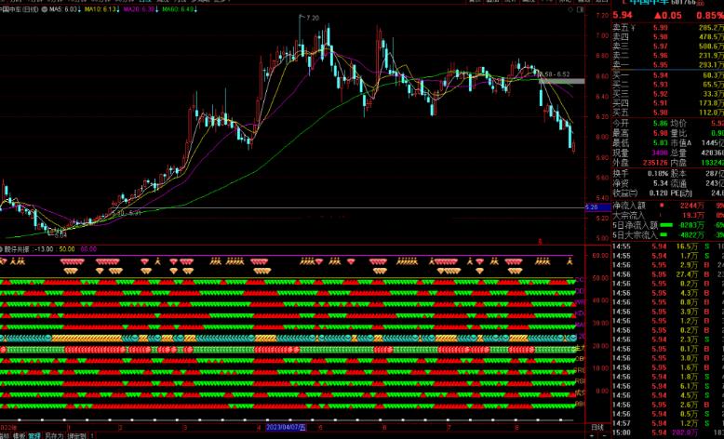This screenshot has height=439, width=724.
Task: Click the window layout icon atop chart
Action: point(581,9)
